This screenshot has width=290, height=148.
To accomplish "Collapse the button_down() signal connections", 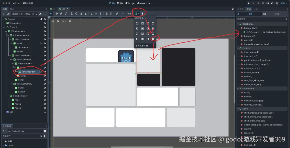I will pyautogui.click(x=240, y=28).
